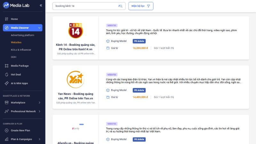Click Buying Model cube icon in Kênh 14 card
This screenshot has width=256, height=144.
click(108, 41)
